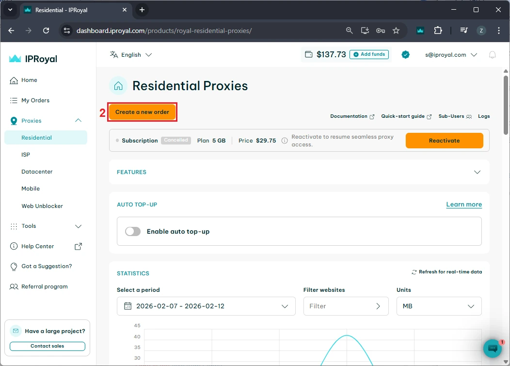
Task: Click the Residential Proxies home icon
Action: [x=118, y=86]
